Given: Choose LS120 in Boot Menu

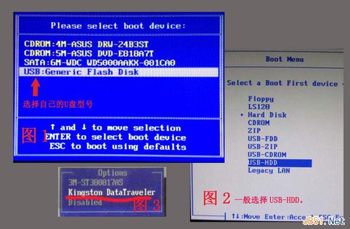Looking at the screenshot, I should tap(259, 107).
